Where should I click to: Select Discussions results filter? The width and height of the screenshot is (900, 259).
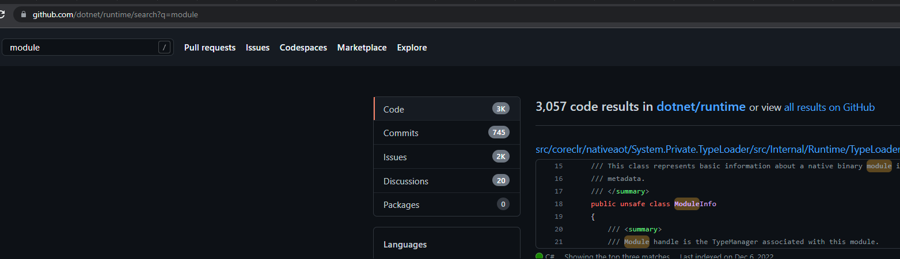[x=447, y=181]
